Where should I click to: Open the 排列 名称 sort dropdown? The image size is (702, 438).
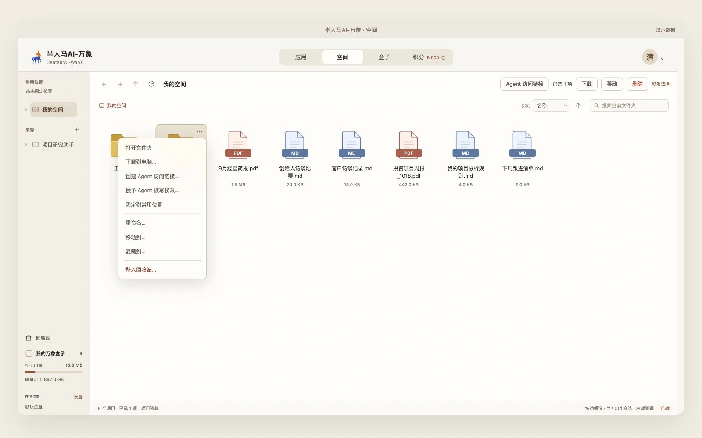coord(551,106)
